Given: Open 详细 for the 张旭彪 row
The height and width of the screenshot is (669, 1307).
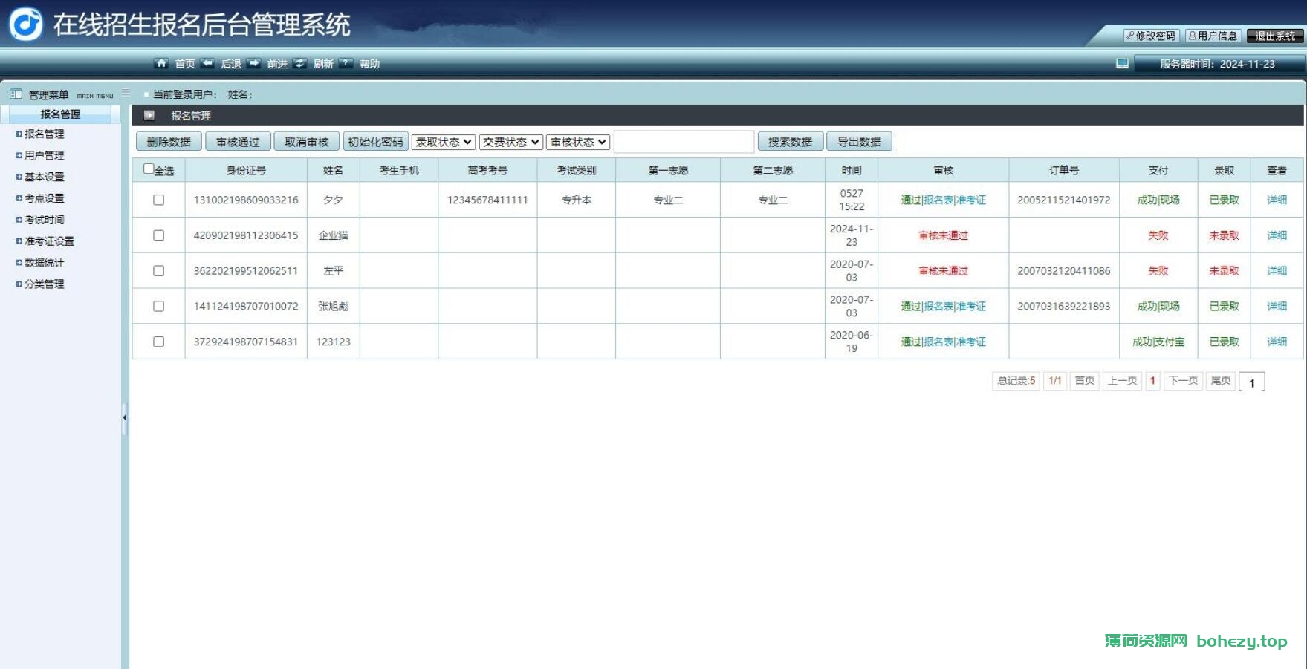Looking at the screenshot, I should point(1277,306).
